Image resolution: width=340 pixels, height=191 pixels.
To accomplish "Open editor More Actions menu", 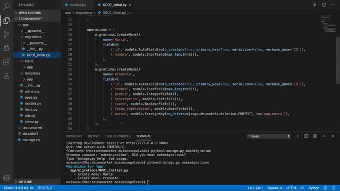I will (x=333, y=5).
